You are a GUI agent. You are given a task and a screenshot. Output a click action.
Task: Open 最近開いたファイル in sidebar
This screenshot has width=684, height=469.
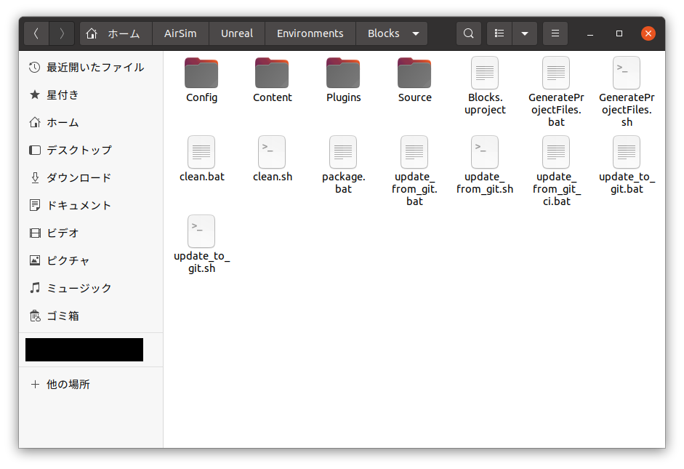91,67
